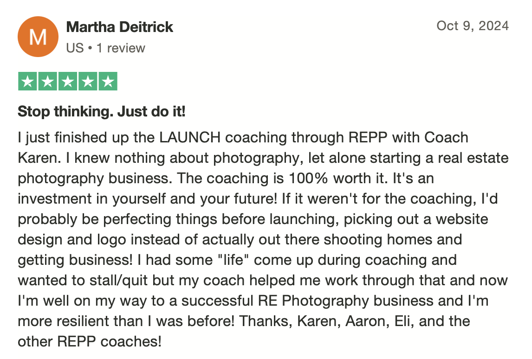Click the third green rating star
This screenshot has width=532, height=359.
click(x=67, y=81)
